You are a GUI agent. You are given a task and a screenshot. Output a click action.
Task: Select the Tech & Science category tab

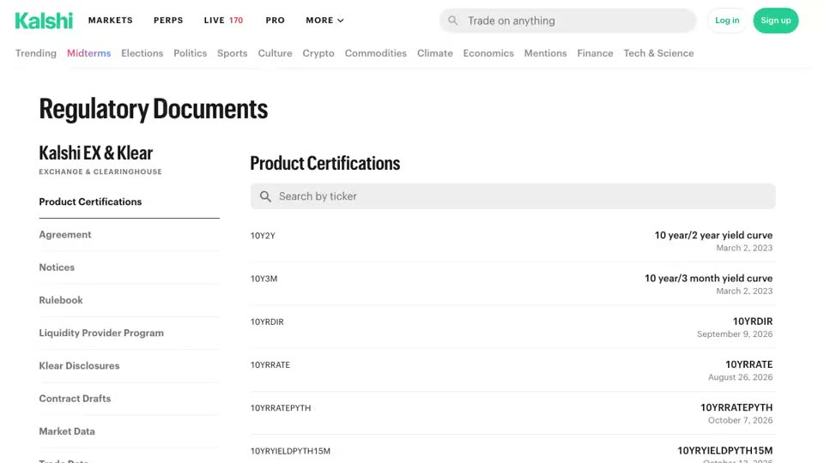(658, 53)
